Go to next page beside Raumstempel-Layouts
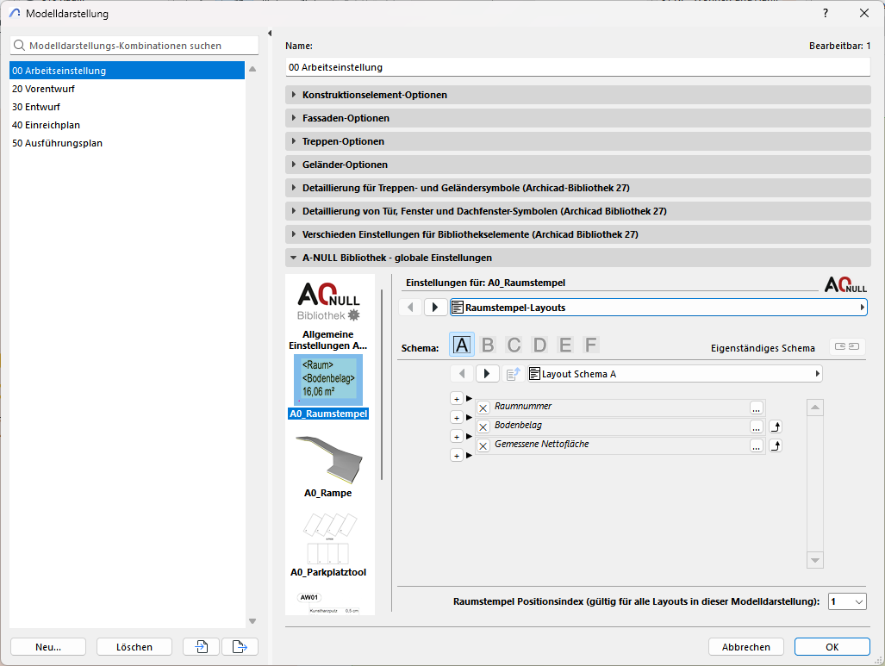The width and height of the screenshot is (885, 666). [x=435, y=307]
